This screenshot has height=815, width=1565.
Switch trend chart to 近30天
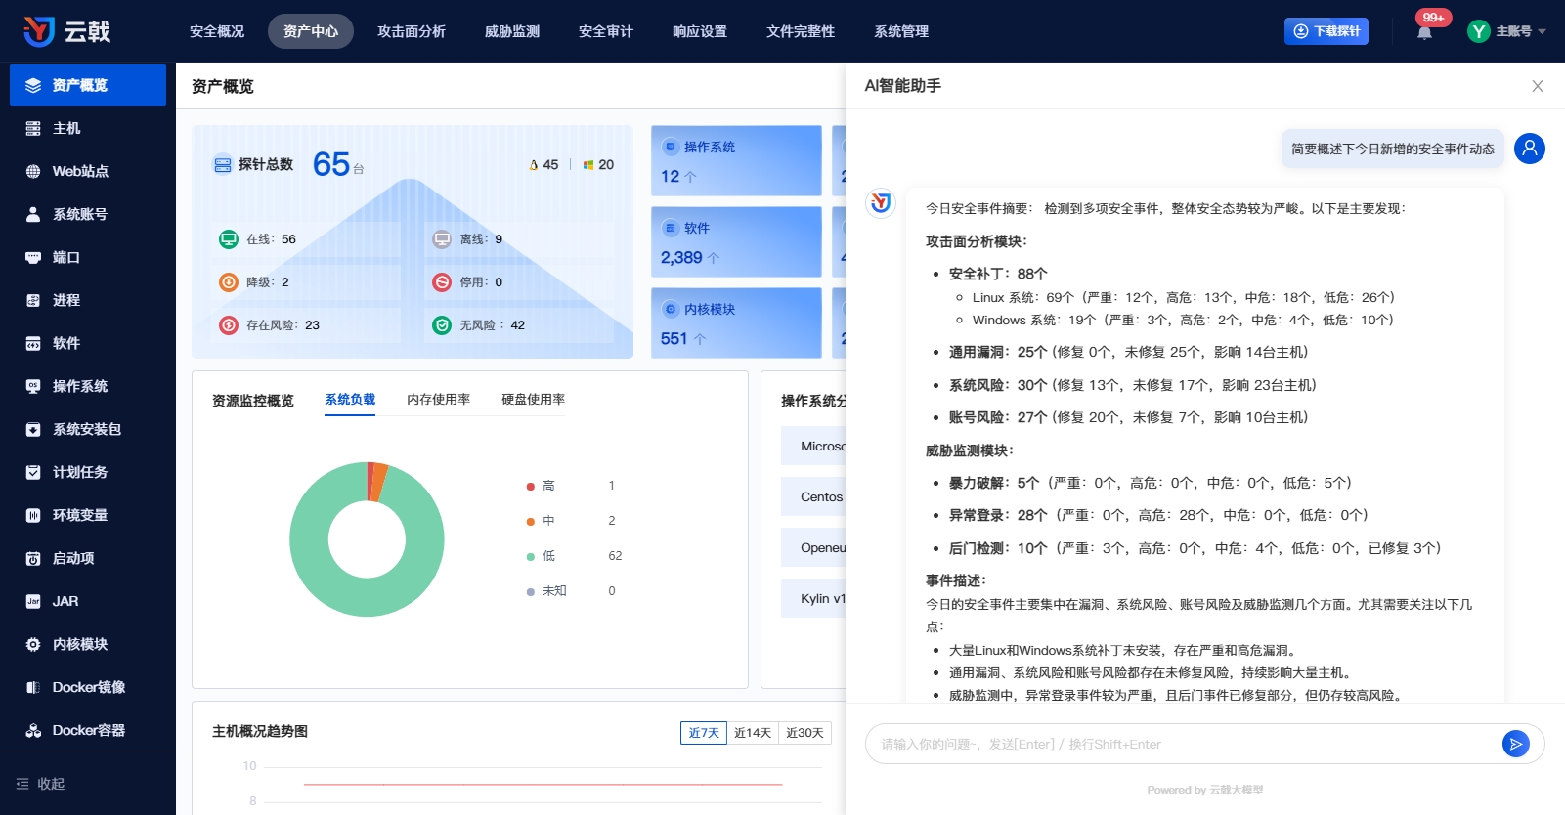[804, 733]
